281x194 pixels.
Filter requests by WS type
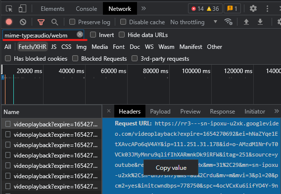pos(149,47)
